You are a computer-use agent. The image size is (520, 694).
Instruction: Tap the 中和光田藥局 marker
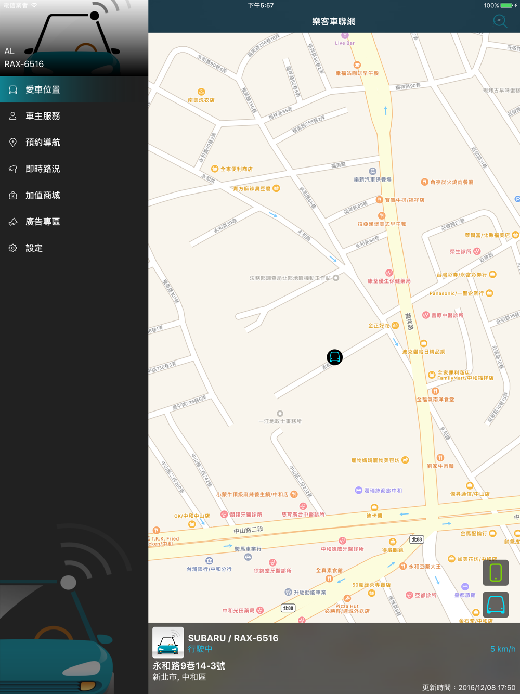(260, 610)
